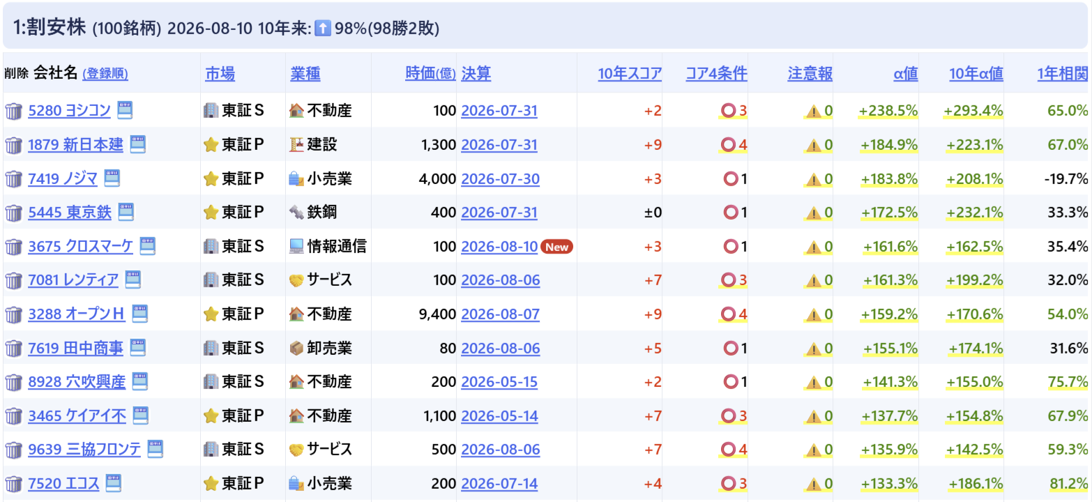Open the note icon after 8928 穴吹興産

pyautogui.click(x=140, y=381)
